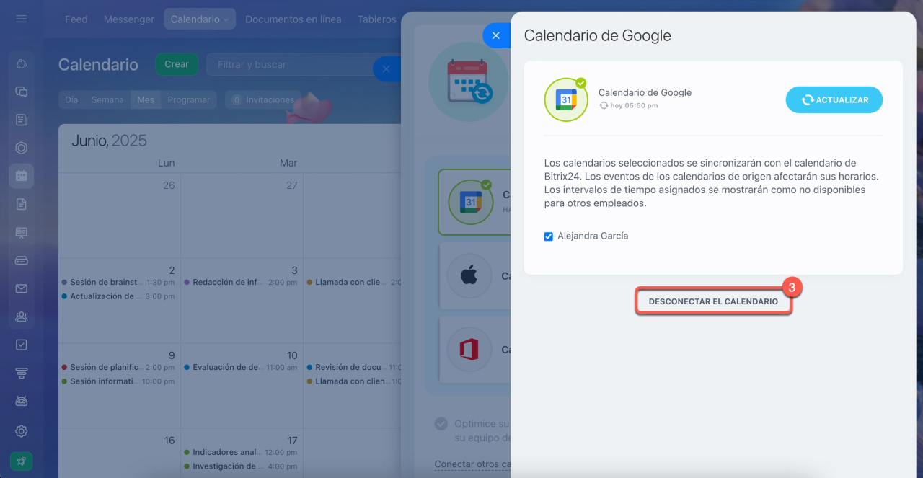Open the Sesión informati... 10:00 pm event
923x478 pixels.
tap(119, 381)
